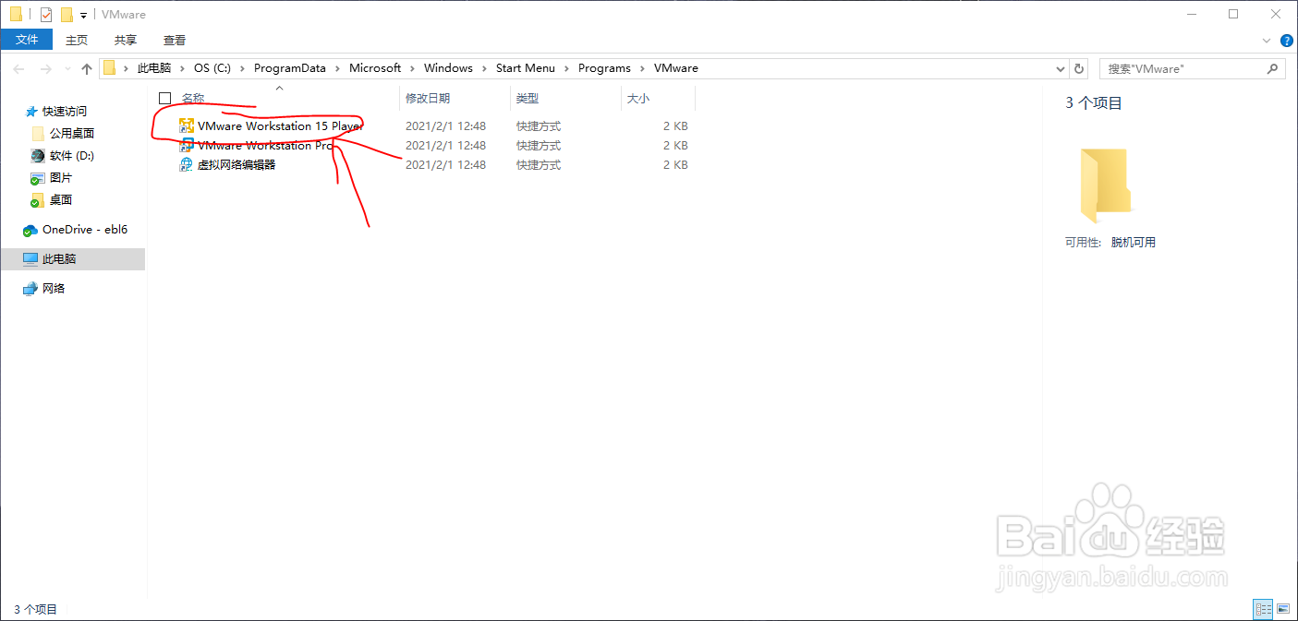This screenshot has width=1298, height=621.
Task: Click the large folder preview thumbnail
Action: [1105, 185]
